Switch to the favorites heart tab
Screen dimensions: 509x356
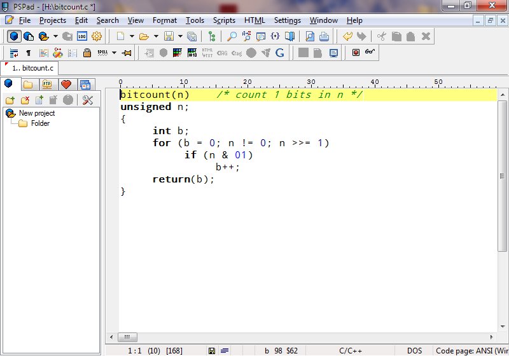point(66,85)
